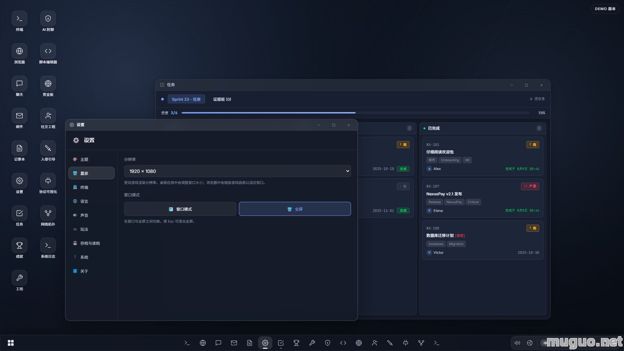Image resolution: width=624 pixels, height=351 pixels.
Task: Open 玩法 settings section
Action: point(91,229)
